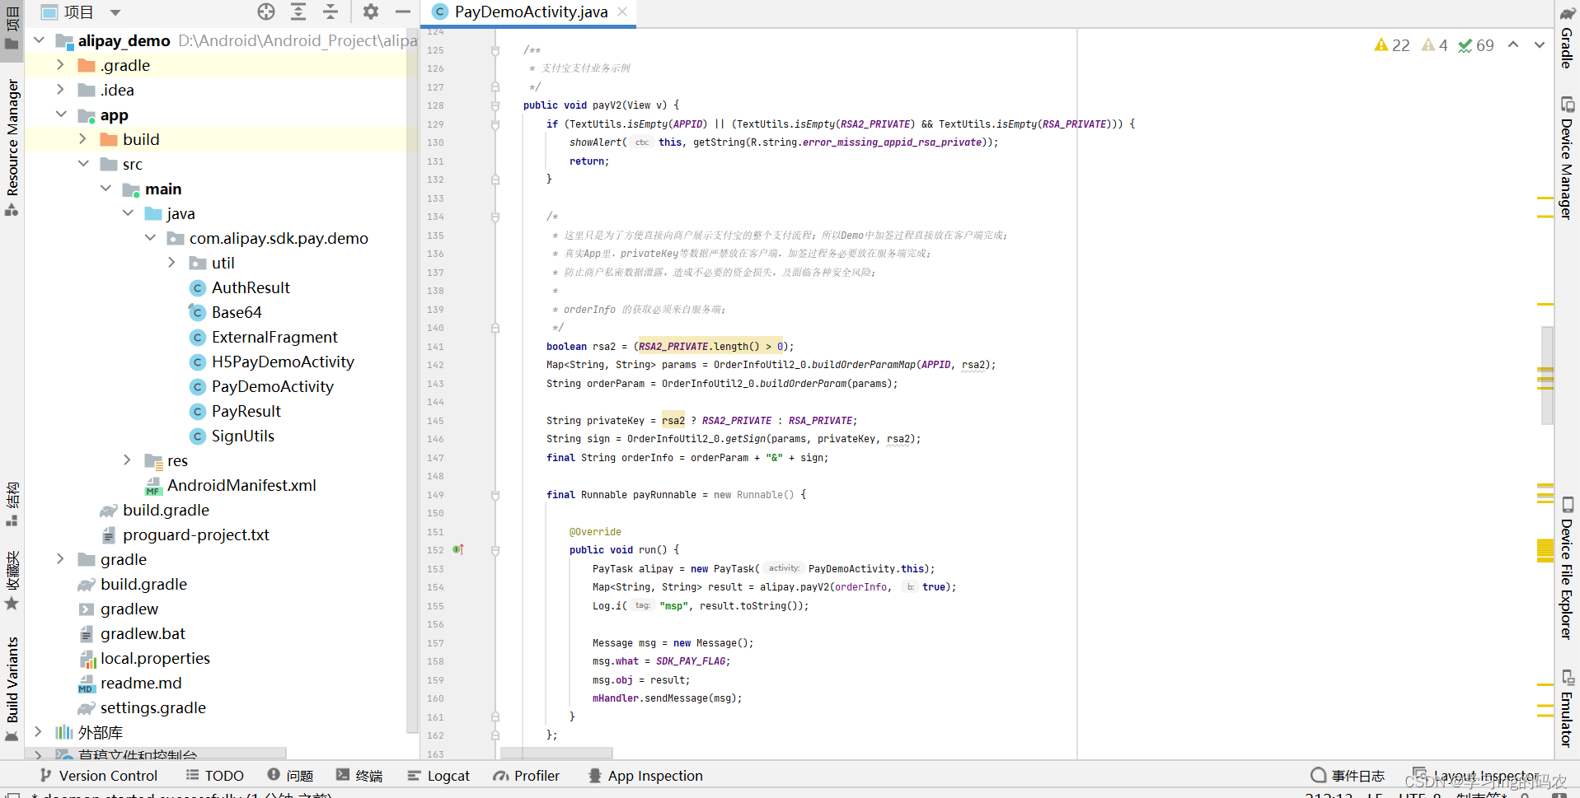Image resolution: width=1580 pixels, height=798 pixels.
Task: Select H5PayDemoActivity in project tree
Action: tap(283, 362)
